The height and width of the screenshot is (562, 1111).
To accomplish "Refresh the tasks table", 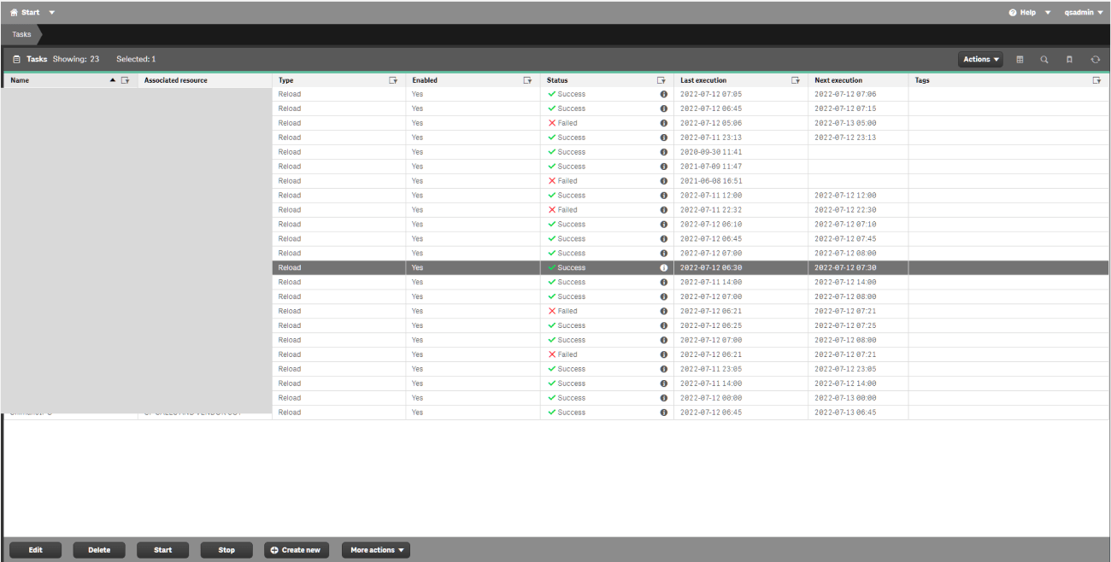I will click(x=1095, y=59).
